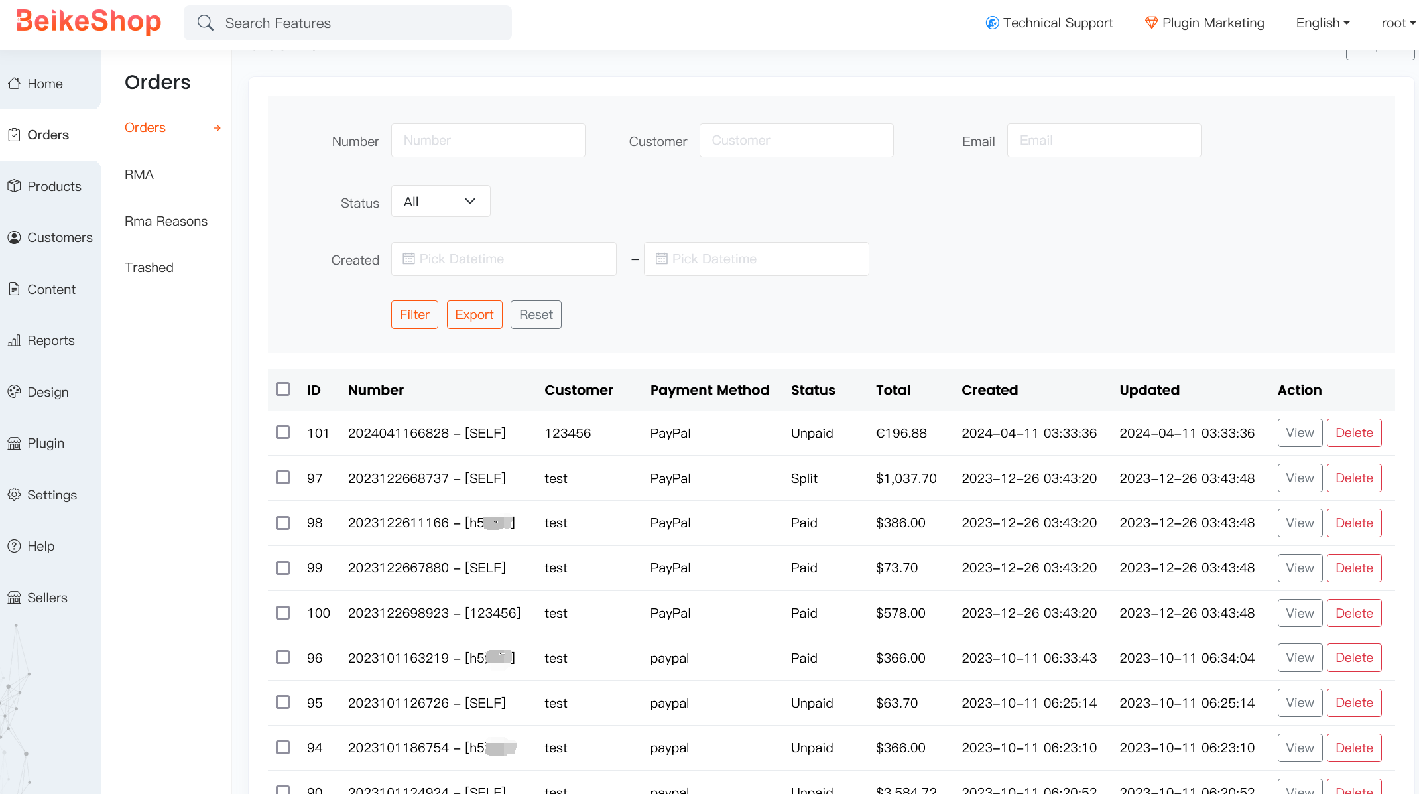View order ID 94
The height and width of the screenshot is (794, 1419).
tap(1300, 748)
